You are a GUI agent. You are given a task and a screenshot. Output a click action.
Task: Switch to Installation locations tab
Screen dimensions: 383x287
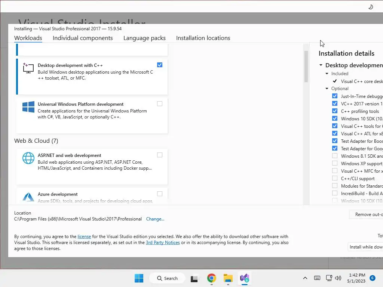click(203, 38)
